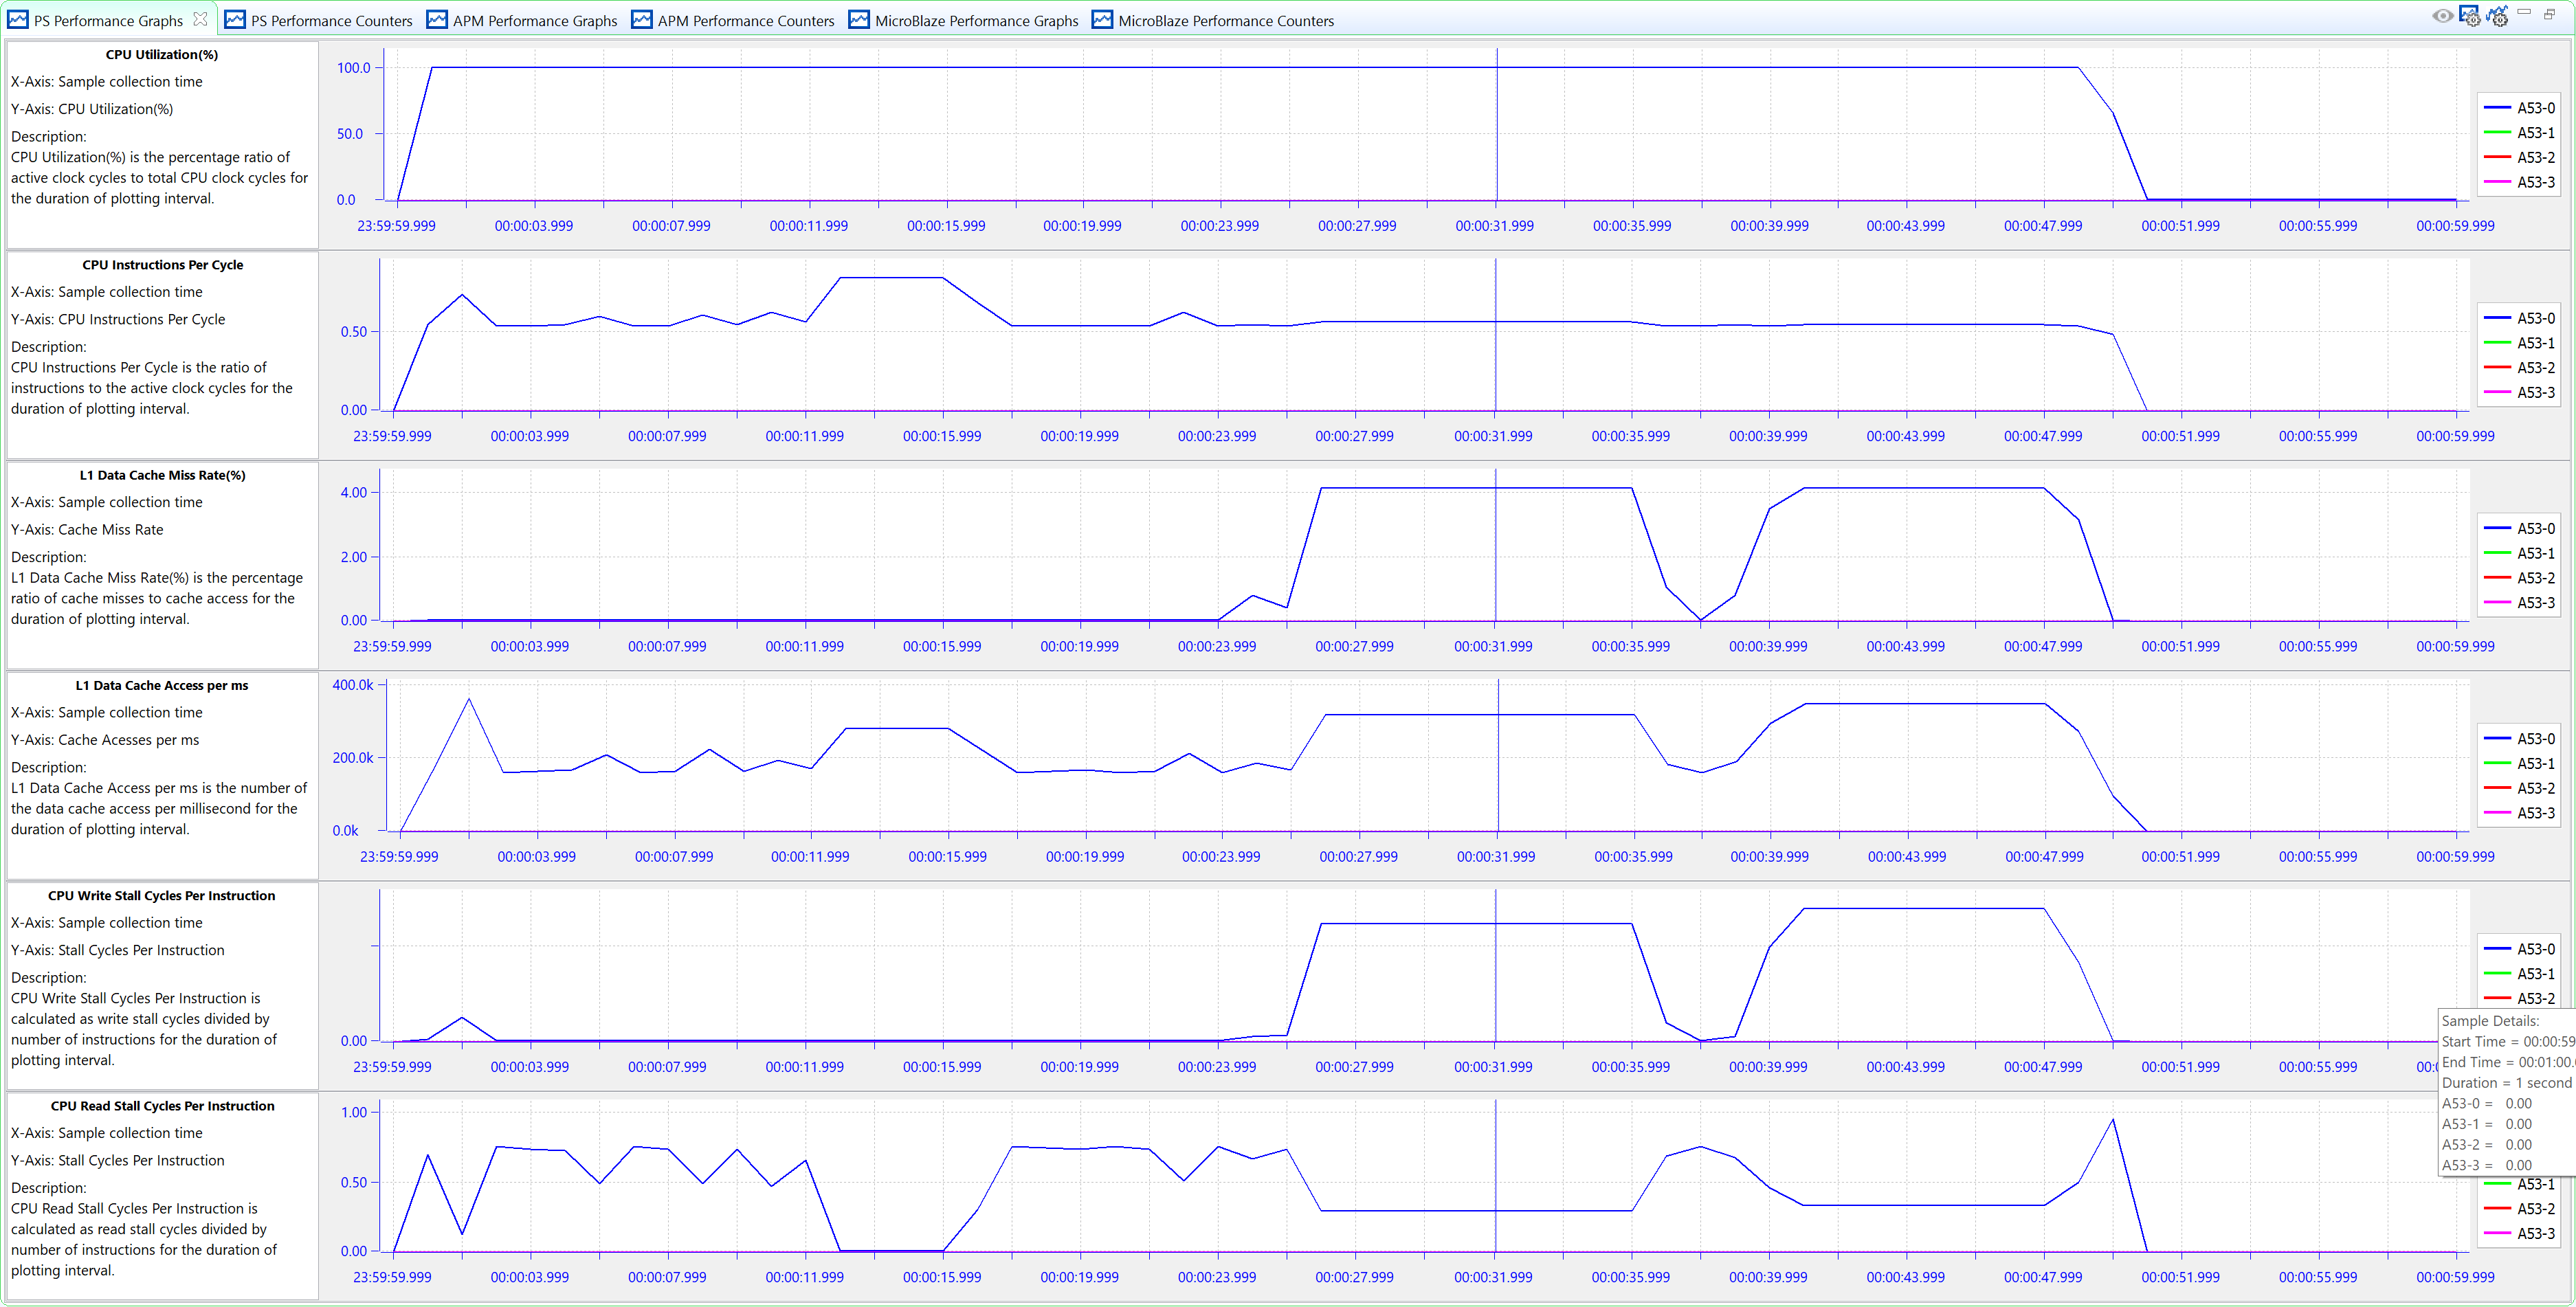
Task: Toggle the eye visibility icon in the toolbar
Action: pos(2443,16)
